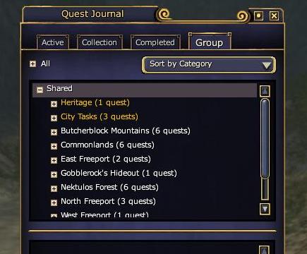This screenshot has width=307, height=254.
Task: Expand the All category plus icon
Action: click(x=32, y=64)
